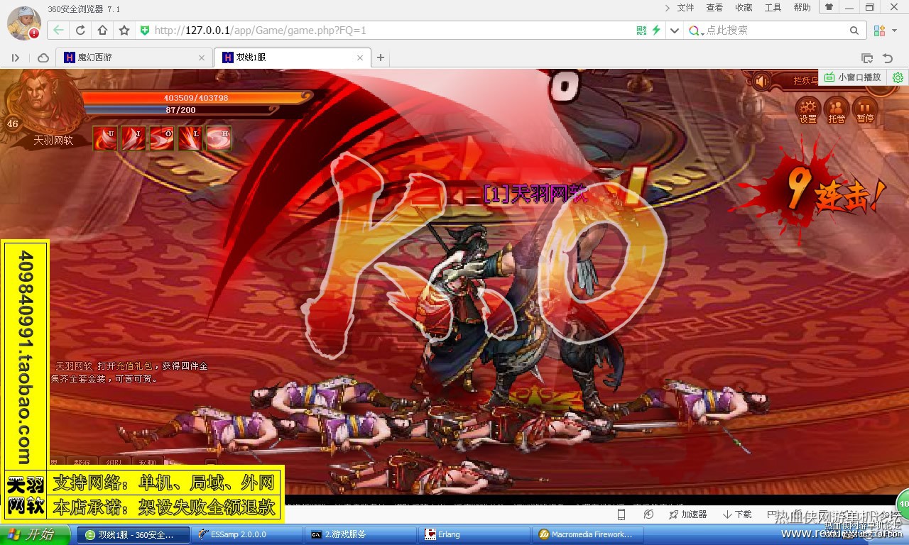Open the 文件 menu
The width and height of the screenshot is (909, 545).
685,8
